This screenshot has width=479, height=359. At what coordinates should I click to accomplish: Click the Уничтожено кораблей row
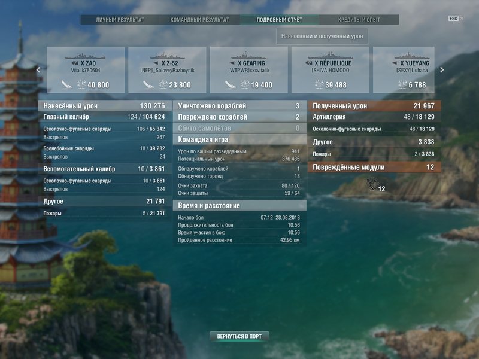pos(239,106)
